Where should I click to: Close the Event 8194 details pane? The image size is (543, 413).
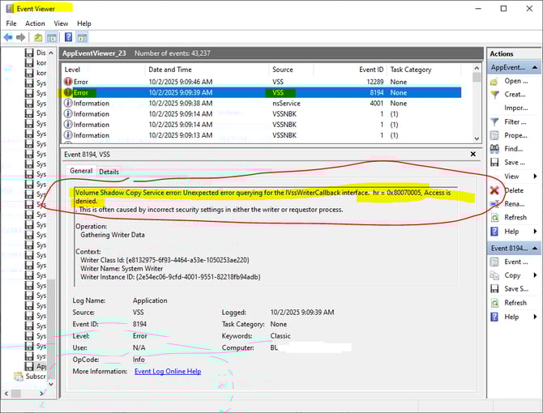pyautogui.click(x=472, y=154)
